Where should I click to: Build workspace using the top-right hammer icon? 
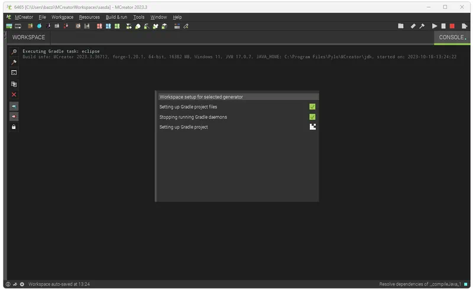[x=422, y=26]
